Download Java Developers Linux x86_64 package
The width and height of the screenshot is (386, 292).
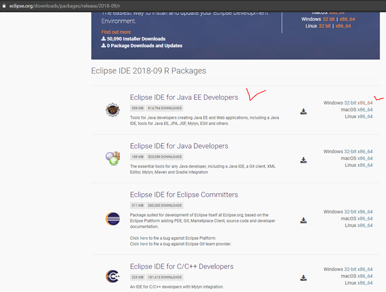pos(365,165)
